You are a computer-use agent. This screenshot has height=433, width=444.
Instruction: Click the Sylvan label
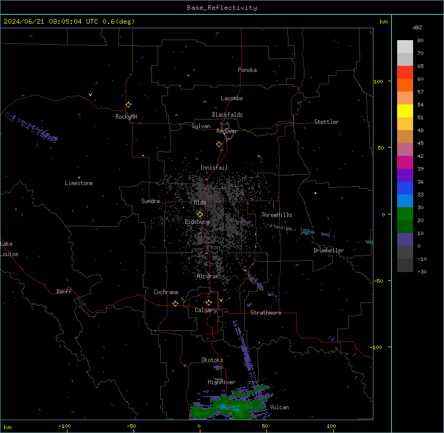click(x=201, y=126)
